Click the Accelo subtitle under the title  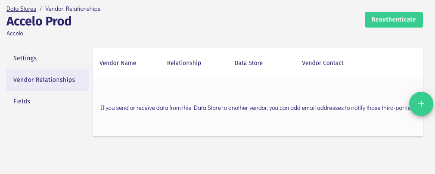point(15,33)
